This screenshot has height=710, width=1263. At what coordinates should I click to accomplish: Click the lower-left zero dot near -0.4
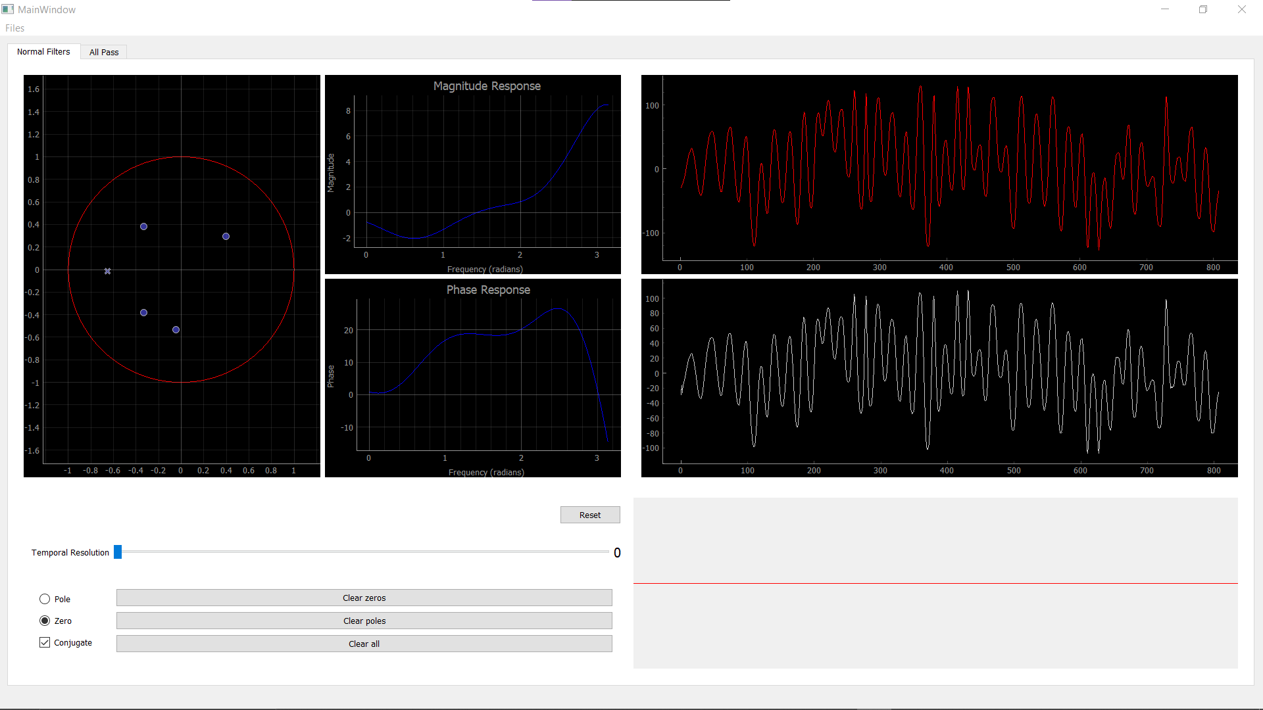click(x=143, y=312)
